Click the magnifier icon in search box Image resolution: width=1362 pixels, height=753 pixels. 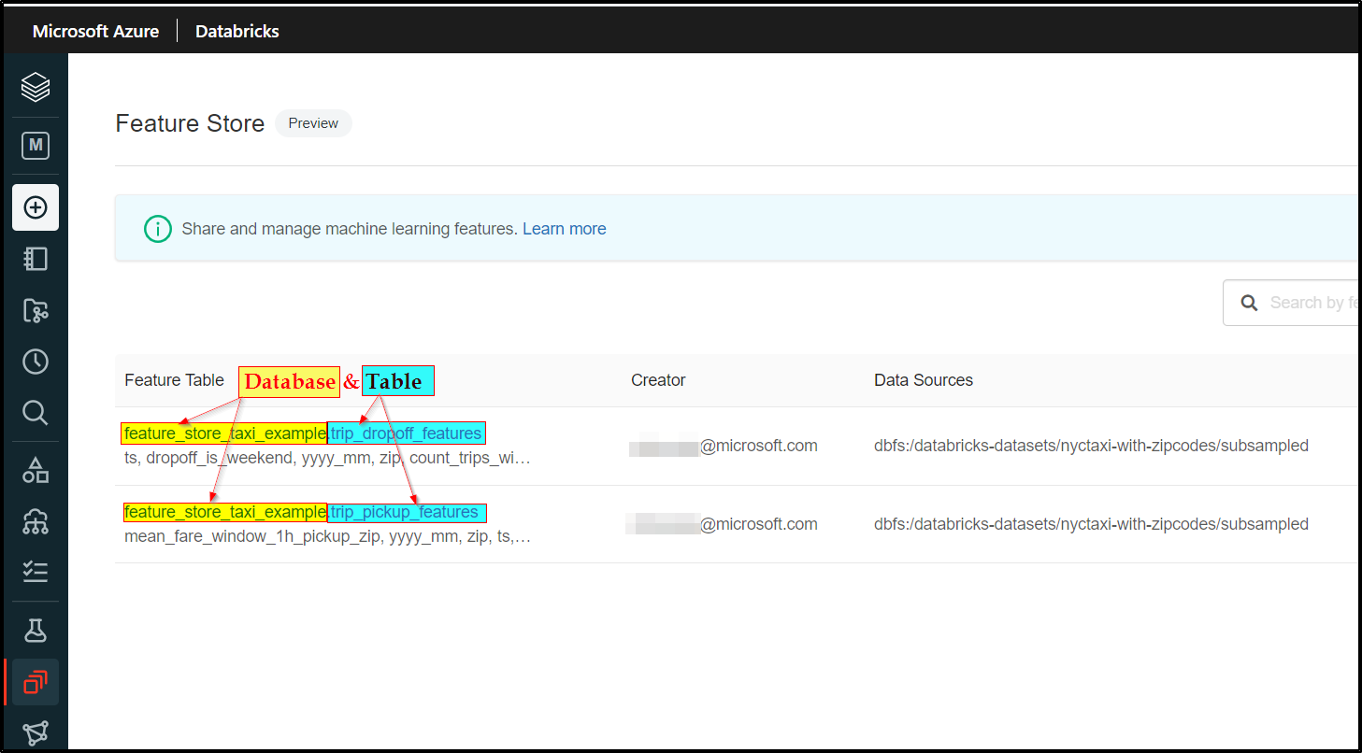(x=1249, y=303)
